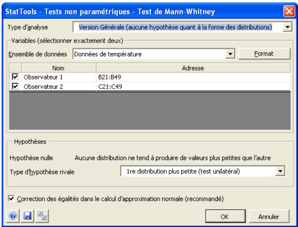Click the Adresse column header
298x227 pixels.
[x=193, y=68]
